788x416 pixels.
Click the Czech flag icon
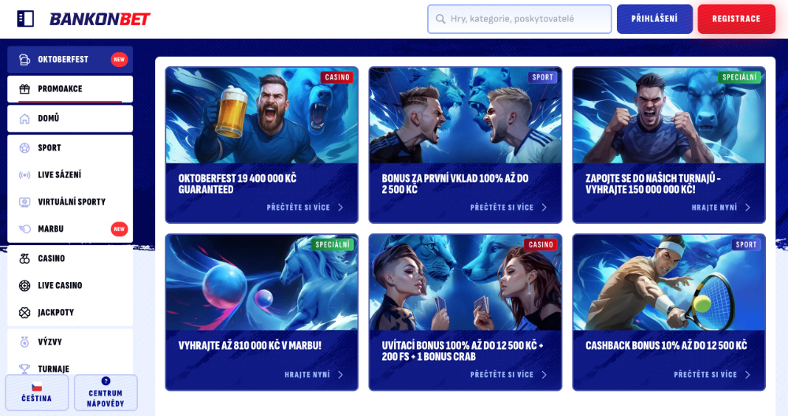pyautogui.click(x=37, y=388)
